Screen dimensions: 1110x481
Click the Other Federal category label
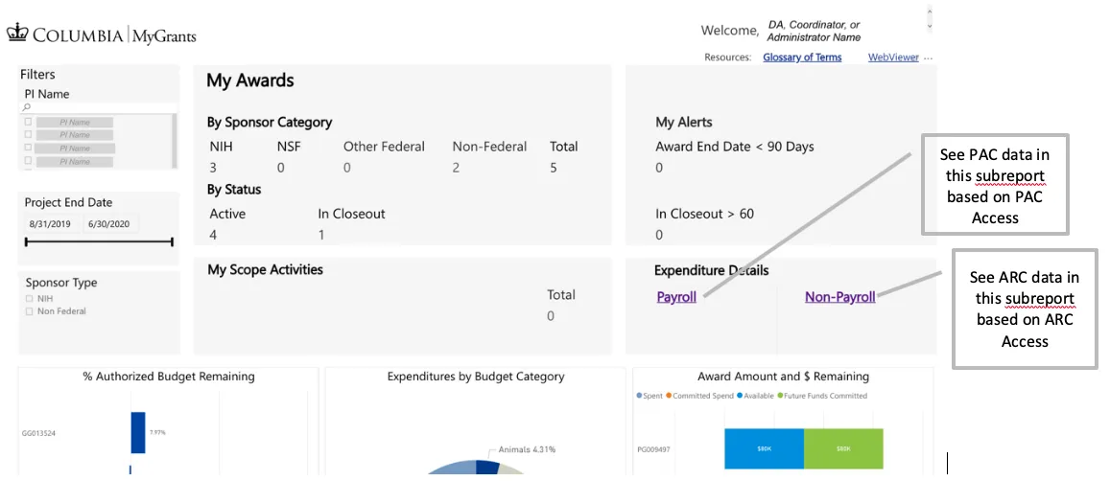click(385, 148)
